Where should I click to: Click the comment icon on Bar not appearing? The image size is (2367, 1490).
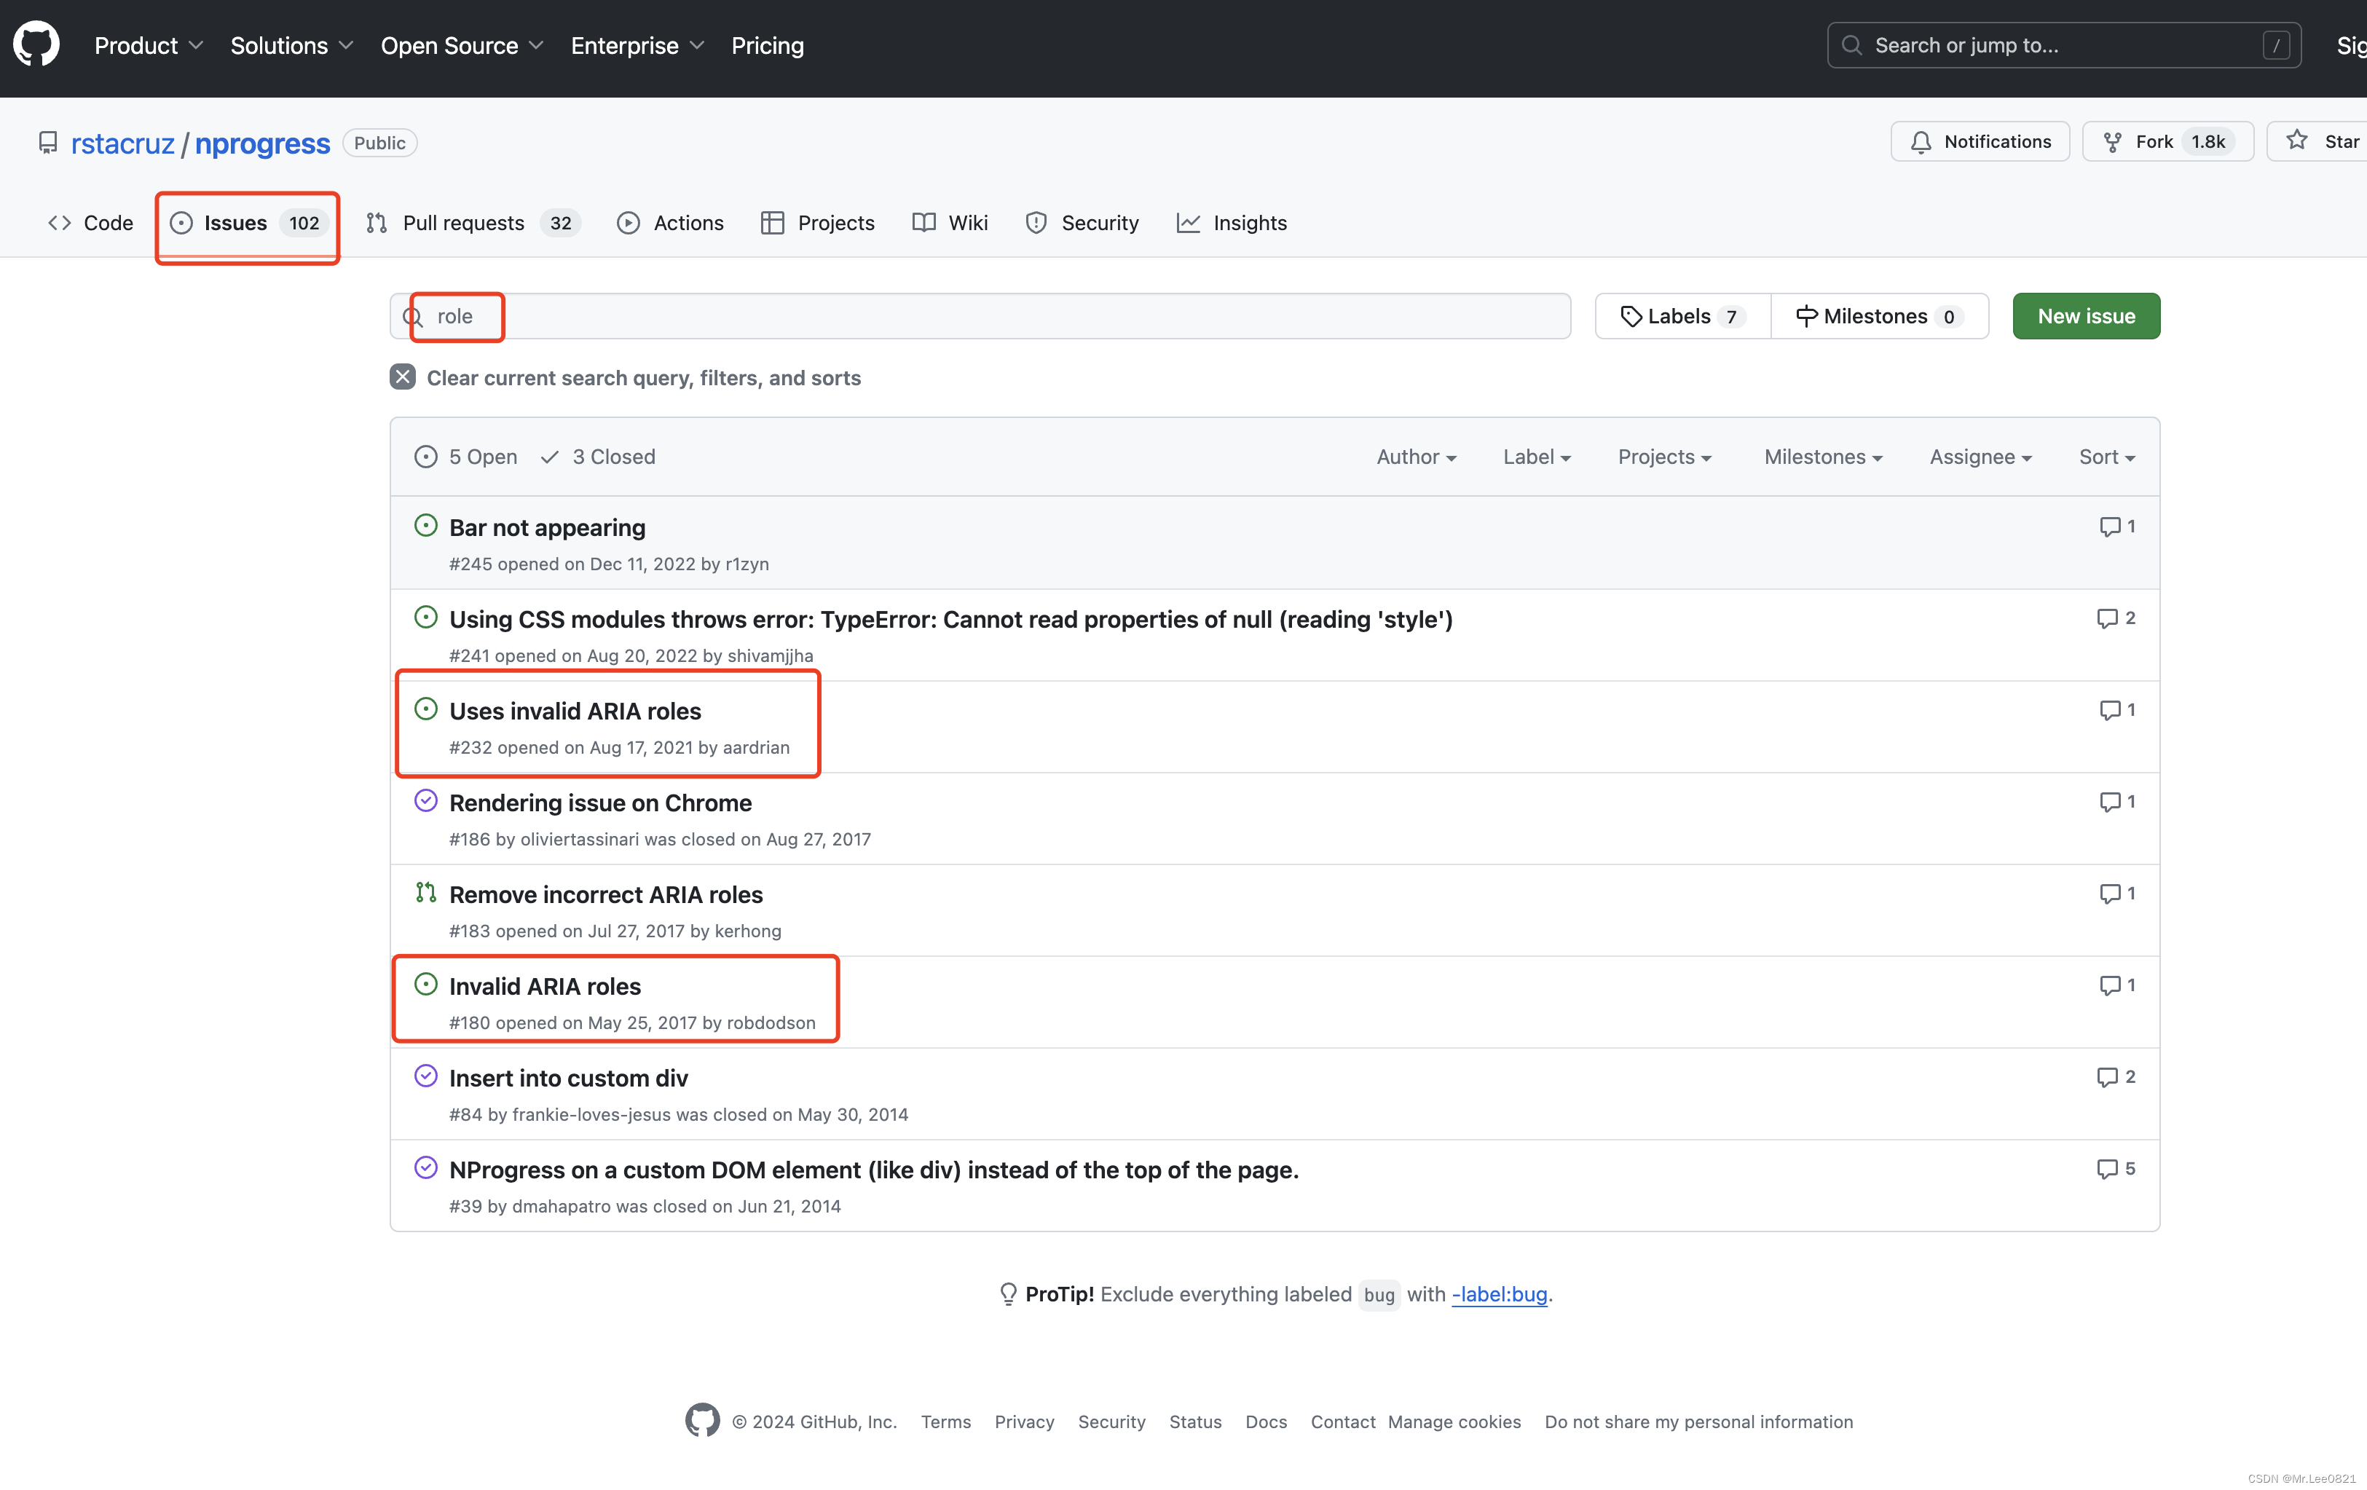coord(2108,527)
